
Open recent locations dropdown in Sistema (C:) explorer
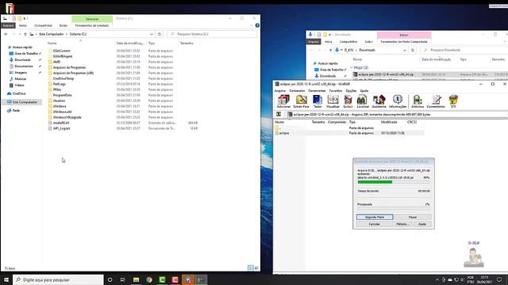pyautogui.click(x=20, y=34)
